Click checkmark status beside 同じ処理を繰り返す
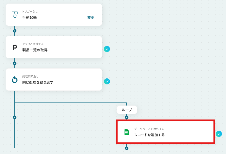This screenshot has width=226, height=154. pyautogui.click(x=107, y=81)
